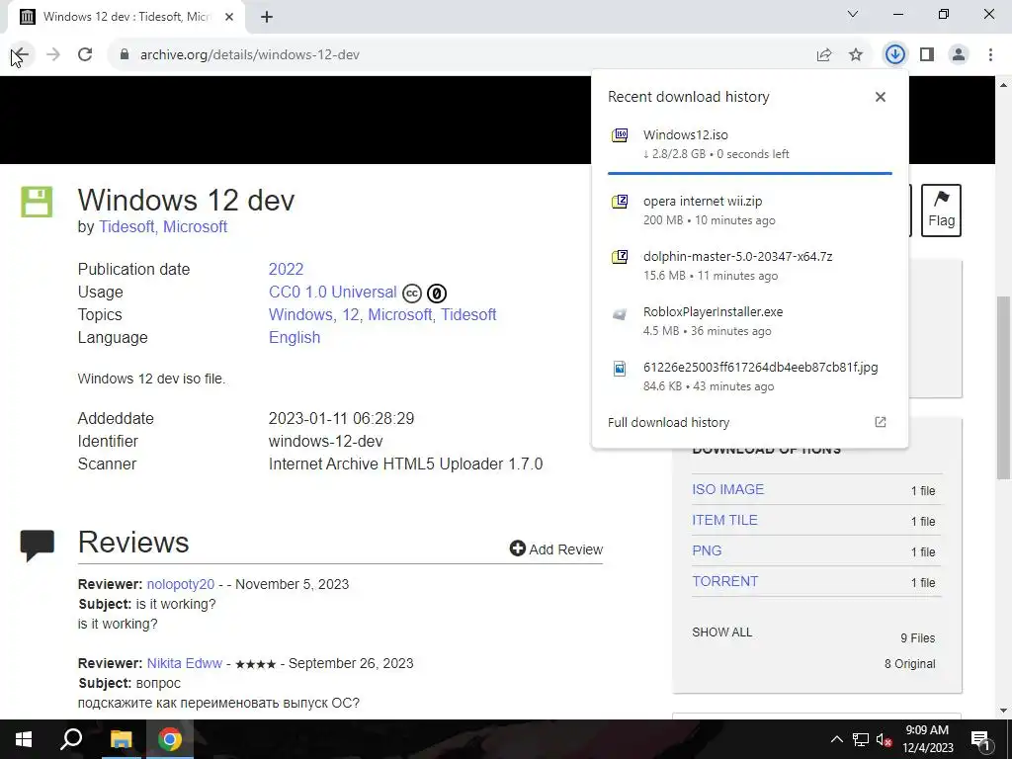Open publication date 2022 link
This screenshot has height=759, width=1012.
coord(286,269)
